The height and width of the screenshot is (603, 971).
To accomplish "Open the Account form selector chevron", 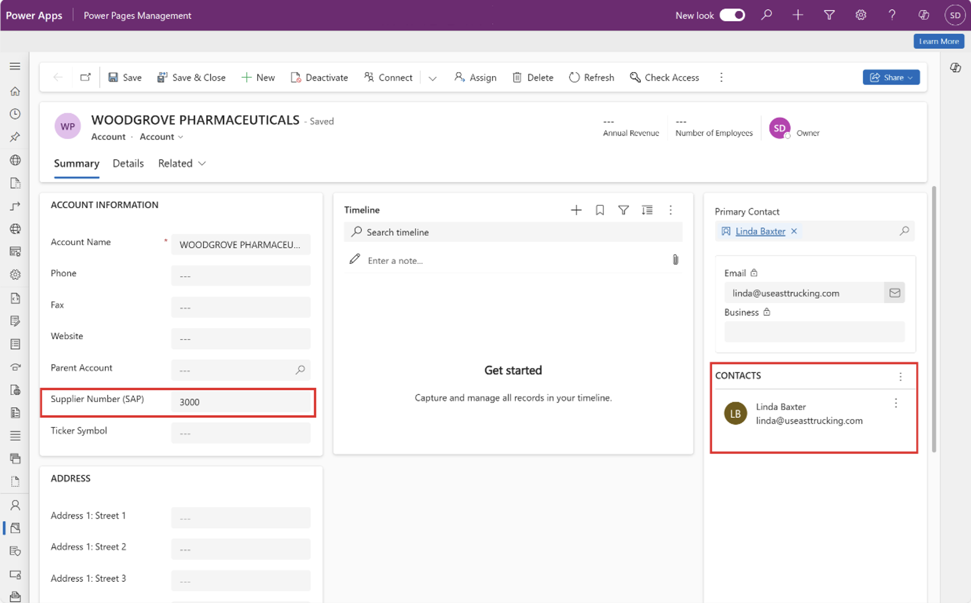I will [x=180, y=137].
